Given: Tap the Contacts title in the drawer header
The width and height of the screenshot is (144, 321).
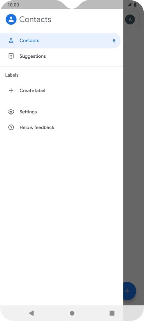Looking at the screenshot, I should pos(35,20).
